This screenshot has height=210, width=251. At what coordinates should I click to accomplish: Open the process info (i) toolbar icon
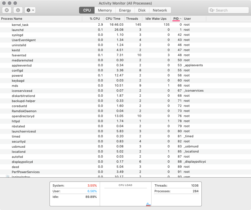18,10
